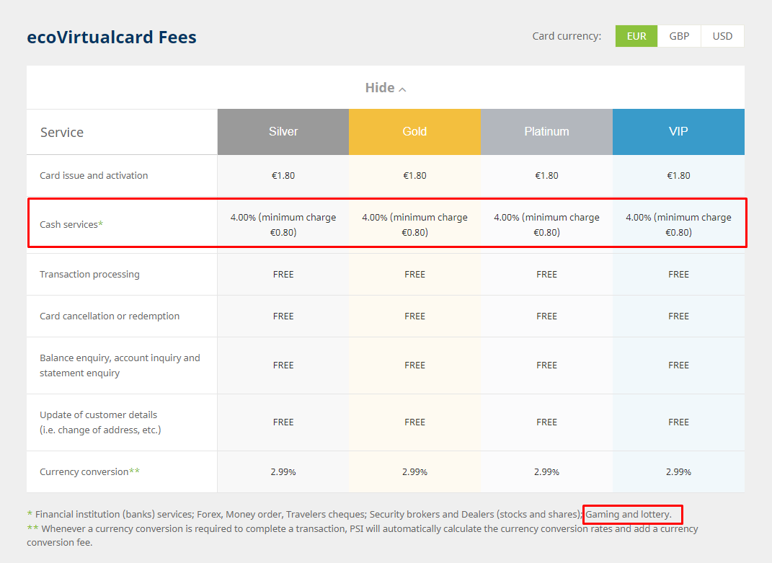Click Gold cash services 4.00% cell

[414, 225]
